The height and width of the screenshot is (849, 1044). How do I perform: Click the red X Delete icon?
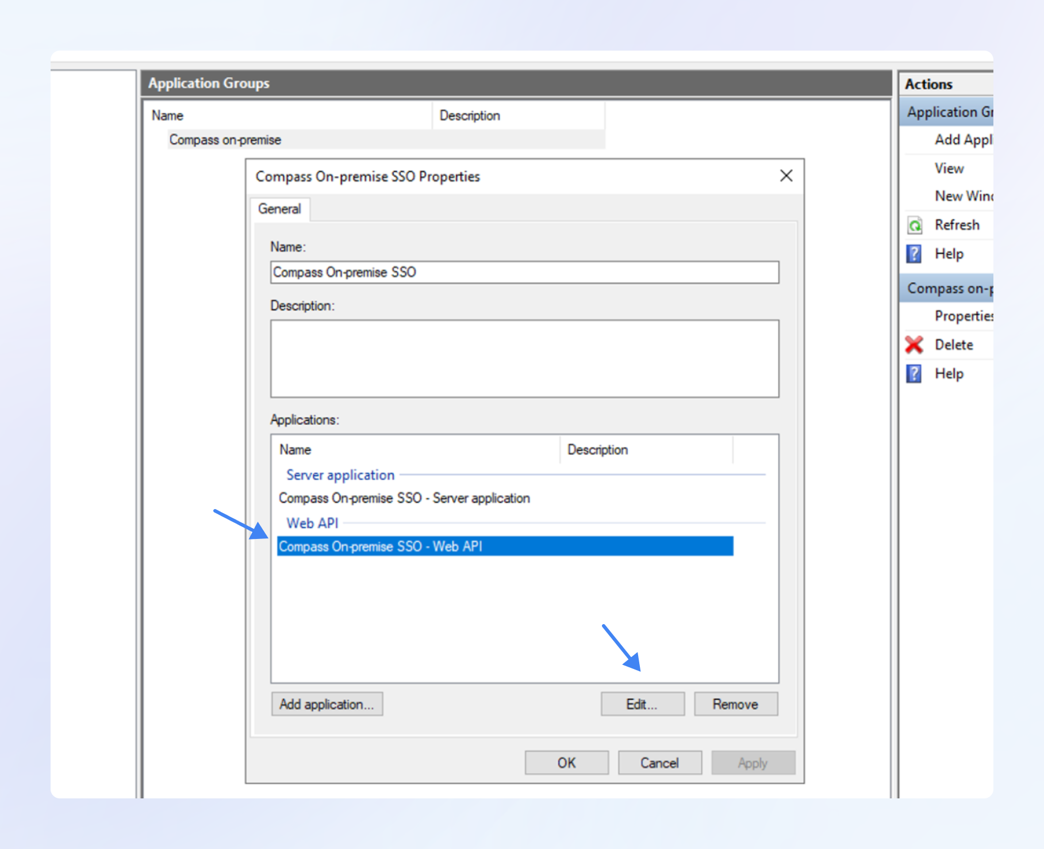click(914, 345)
